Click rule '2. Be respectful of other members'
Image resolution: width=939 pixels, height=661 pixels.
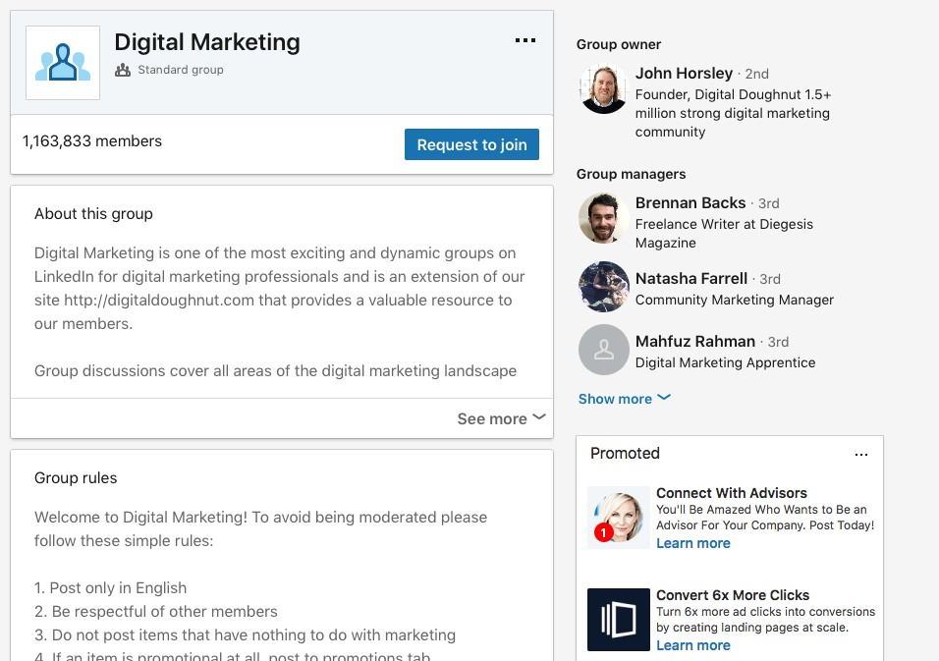coord(156,611)
